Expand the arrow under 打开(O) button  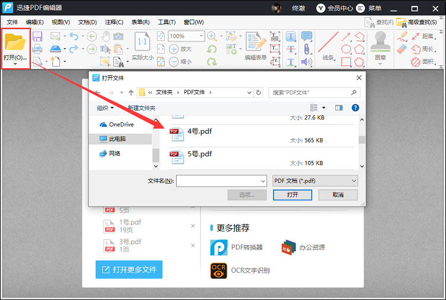15,64
